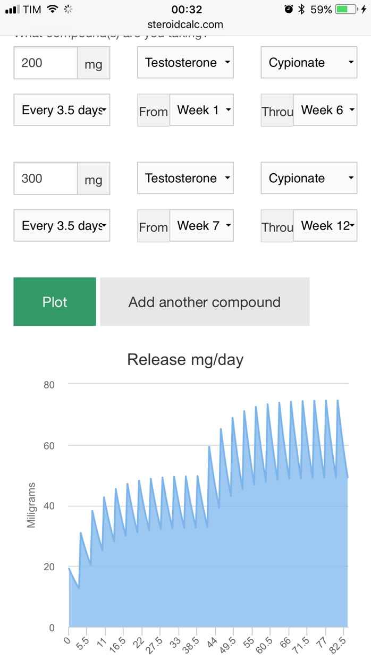The height and width of the screenshot is (660, 371).
Task: Edit the 300 mg dose field
Action: click(x=46, y=178)
